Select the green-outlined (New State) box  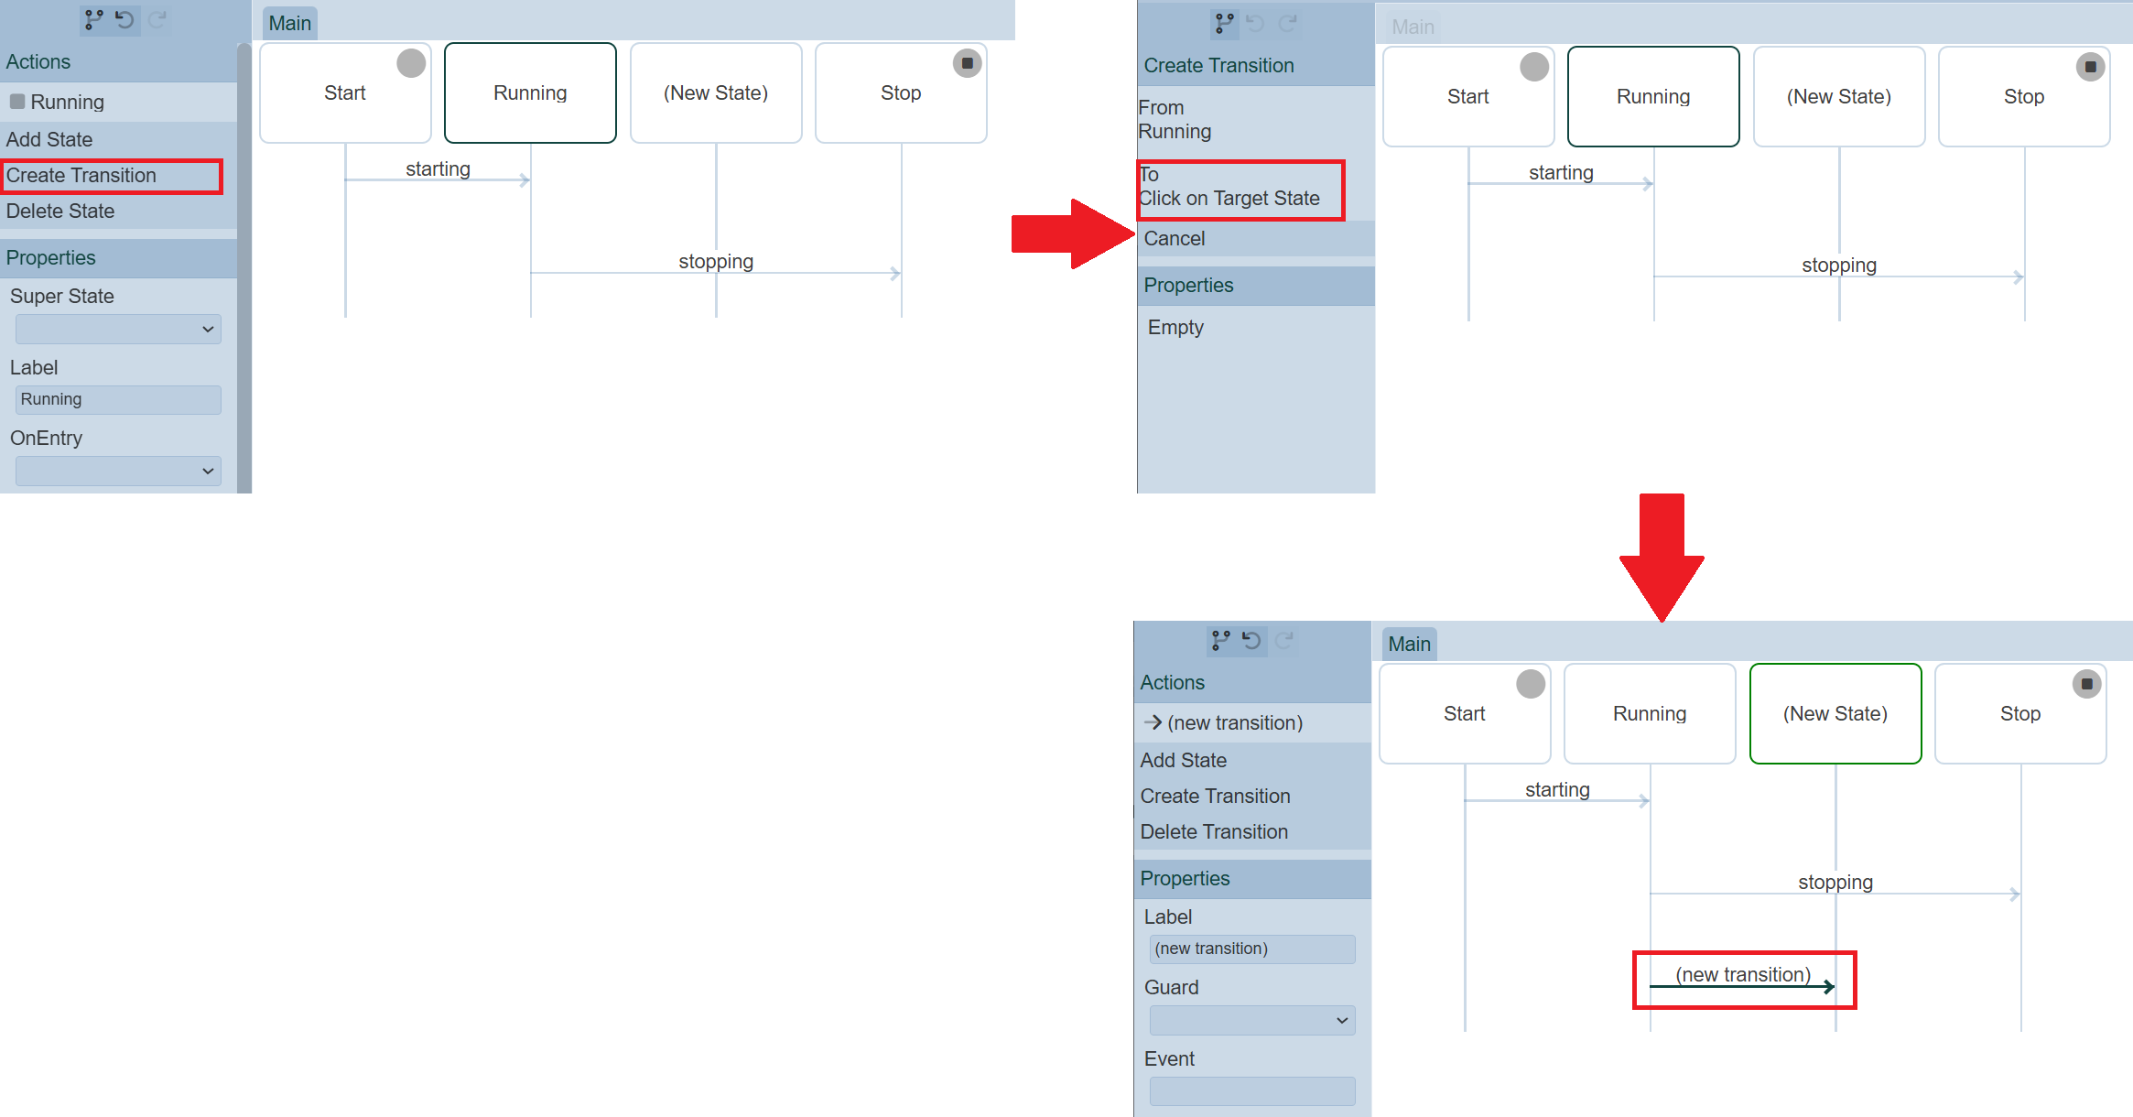point(1835,714)
